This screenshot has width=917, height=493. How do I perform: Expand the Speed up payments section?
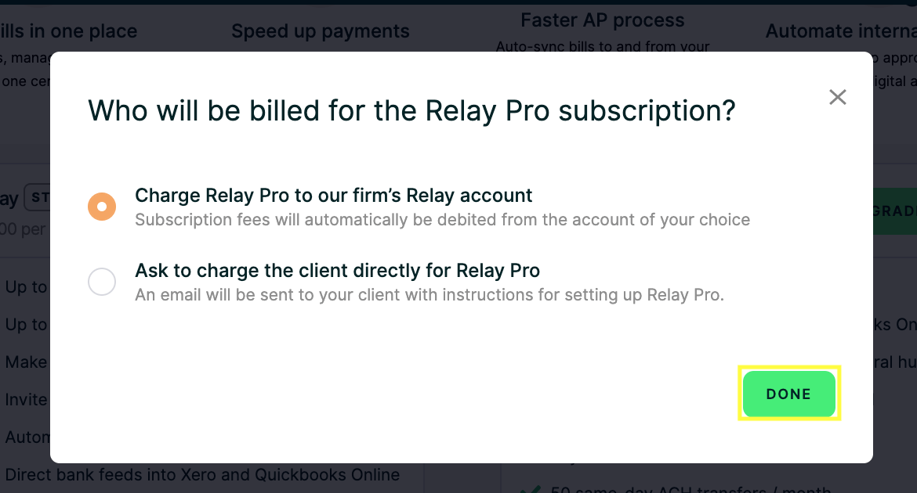(x=321, y=31)
